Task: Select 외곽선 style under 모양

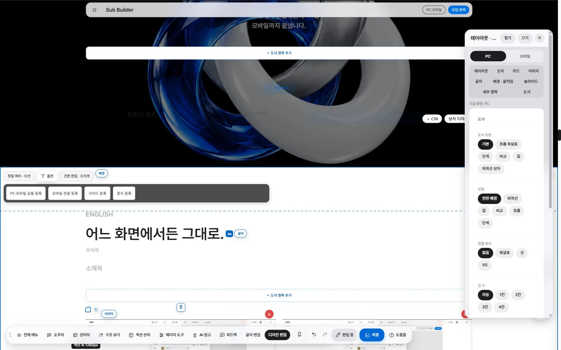Action: coord(512,199)
